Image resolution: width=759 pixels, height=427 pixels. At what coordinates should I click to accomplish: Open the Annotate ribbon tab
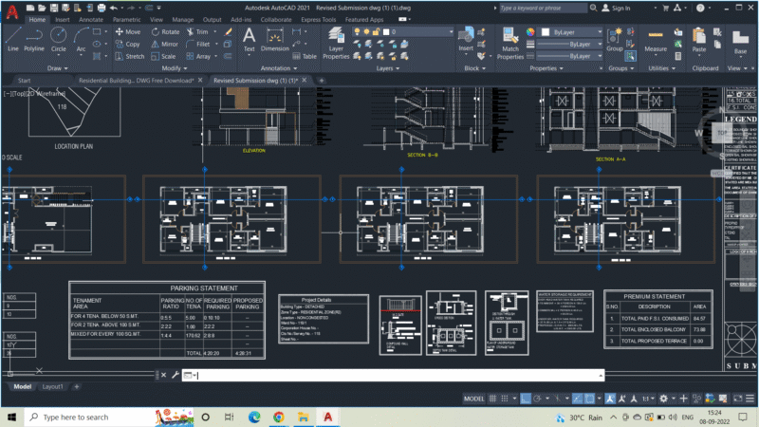click(x=90, y=19)
